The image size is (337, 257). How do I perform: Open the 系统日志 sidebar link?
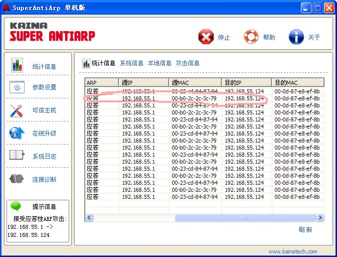pyautogui.click(x=44, y=156)
